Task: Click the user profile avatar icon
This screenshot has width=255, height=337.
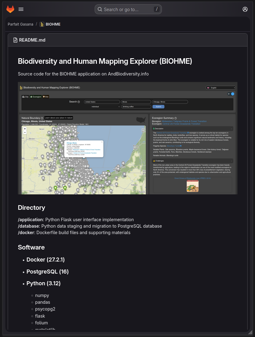Action: (x=245, y=9)
